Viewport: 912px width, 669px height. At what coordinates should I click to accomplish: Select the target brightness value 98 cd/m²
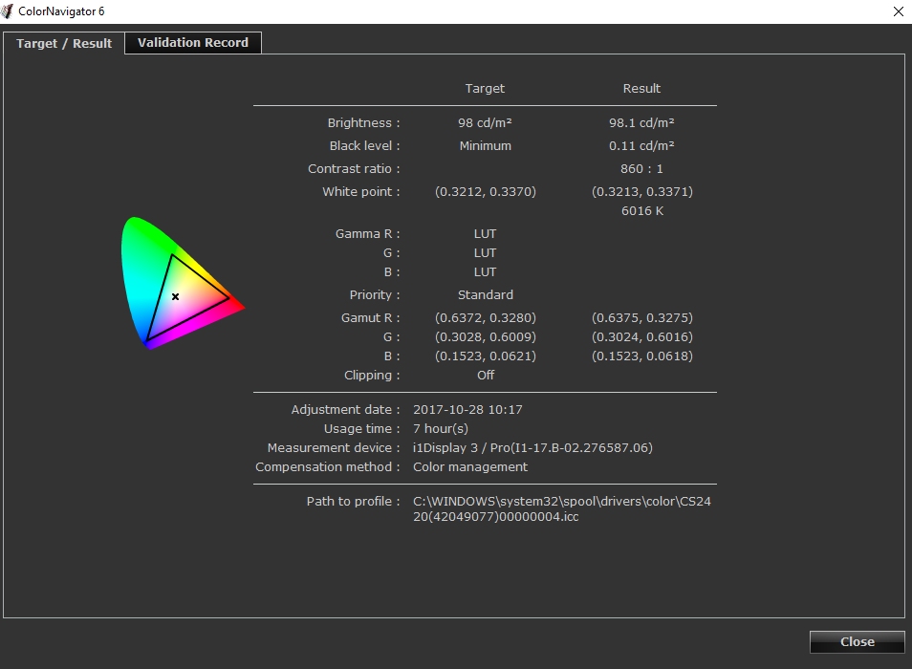pos(485,122)
